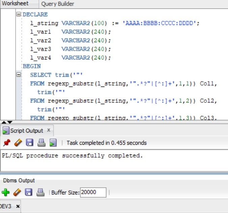Click the up arrow of the pane splitter
The height and width of the screenshot is (213, 228).
[4, 122]
